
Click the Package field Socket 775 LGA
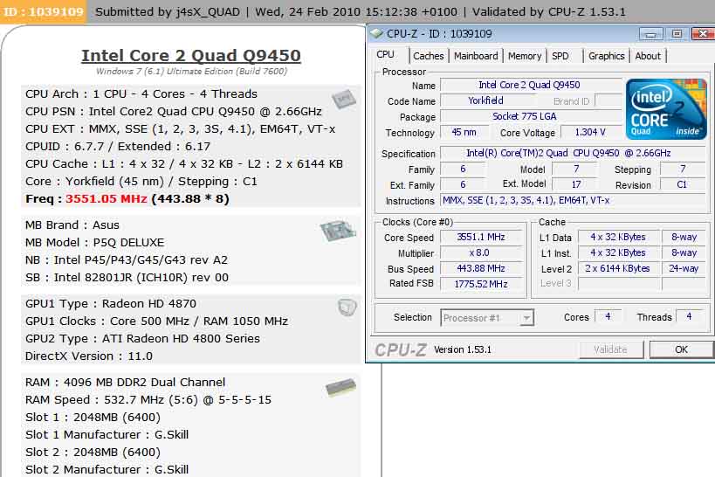[532, 116]
